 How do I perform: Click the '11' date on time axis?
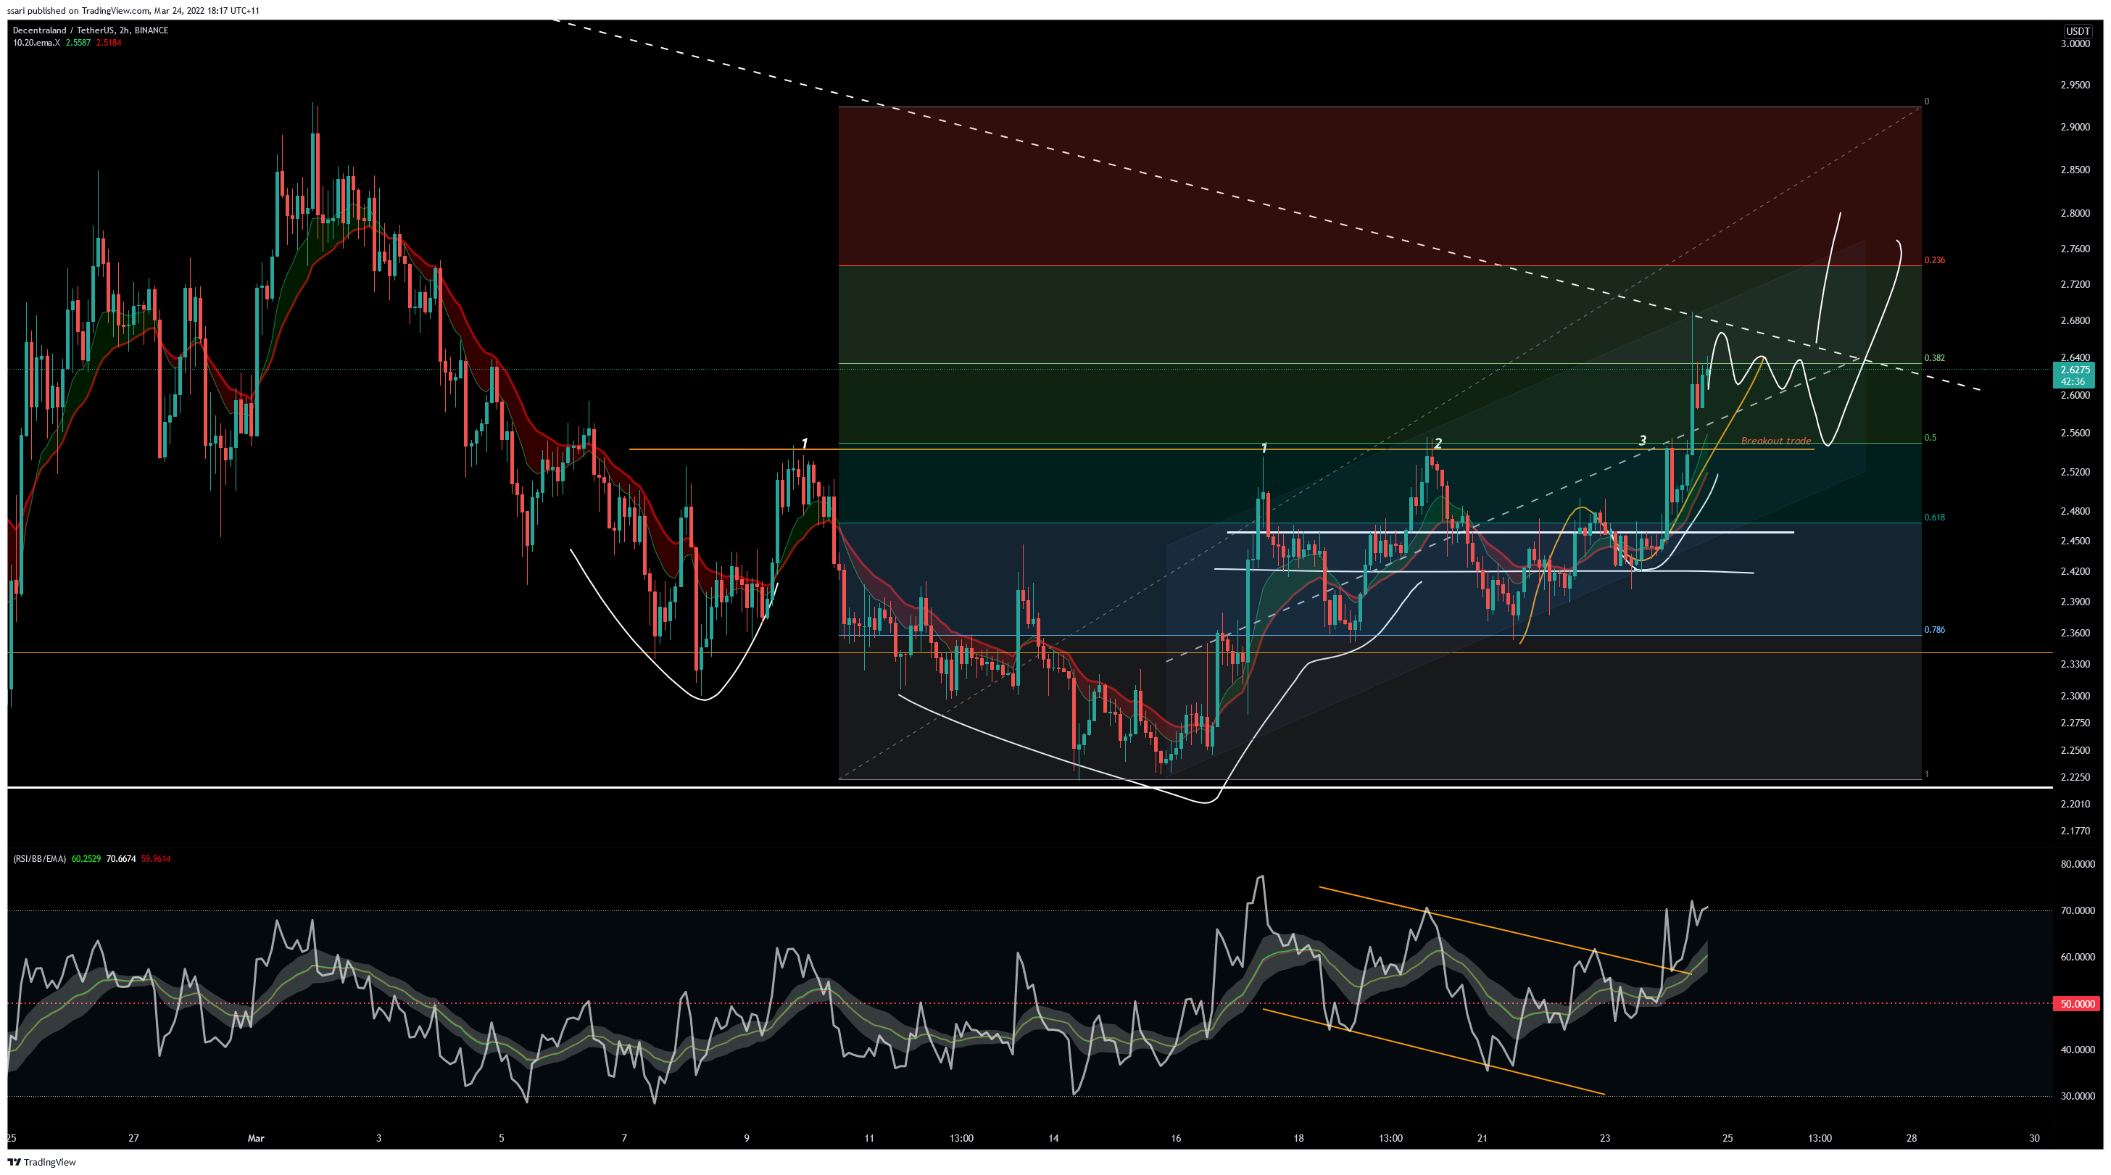868,1137
